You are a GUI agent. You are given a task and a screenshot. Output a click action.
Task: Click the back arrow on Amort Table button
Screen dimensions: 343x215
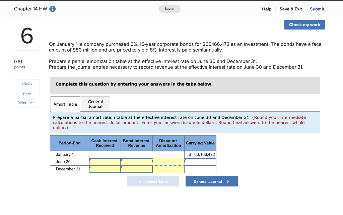point(140,181)
